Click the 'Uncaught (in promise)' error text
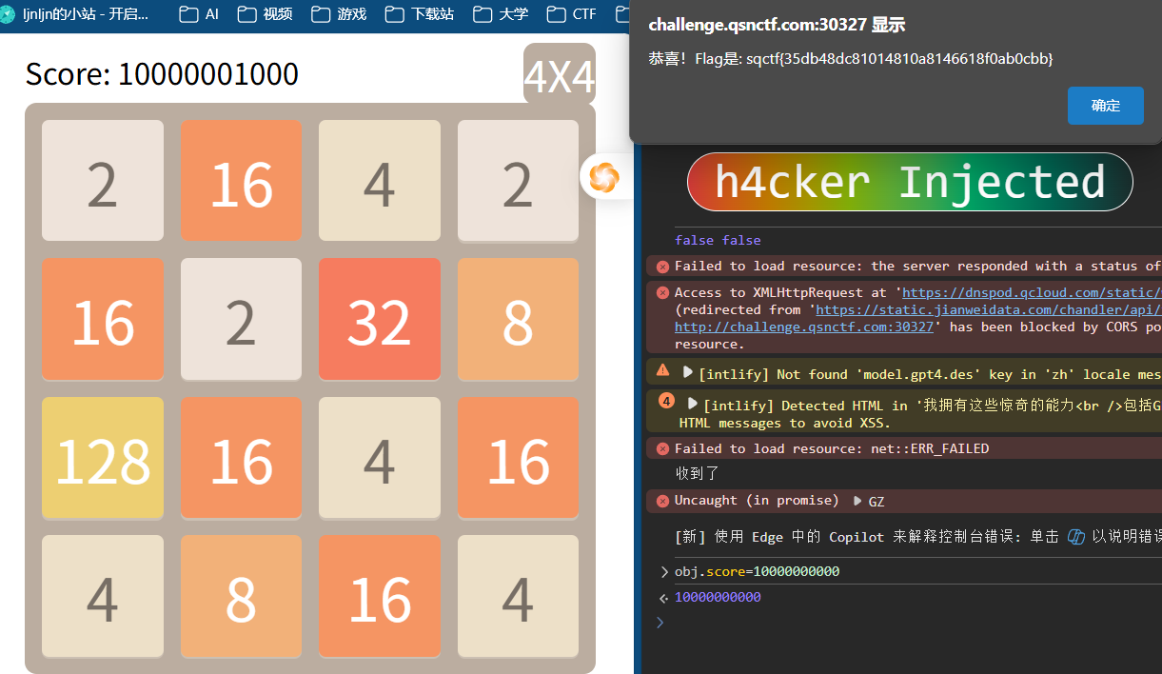Viewport: 1162px width, 674px height. (x=757, y=501)
